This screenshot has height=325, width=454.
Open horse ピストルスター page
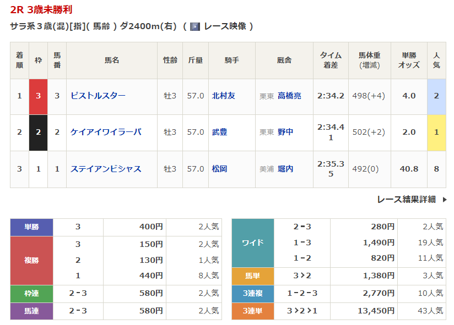(x=98, y=96)
